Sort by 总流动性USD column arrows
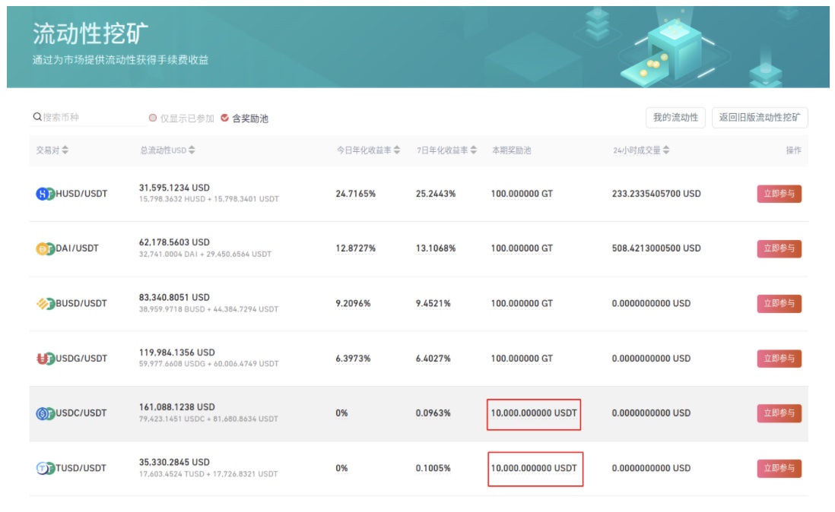835x512 pixels. [192, 150]
